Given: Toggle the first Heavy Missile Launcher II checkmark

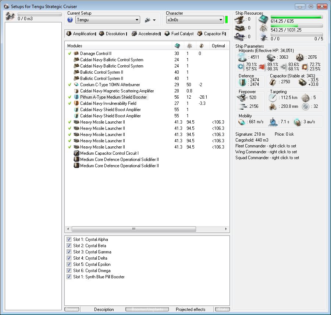Looking at the screenshot, I should tap(70, 122).
